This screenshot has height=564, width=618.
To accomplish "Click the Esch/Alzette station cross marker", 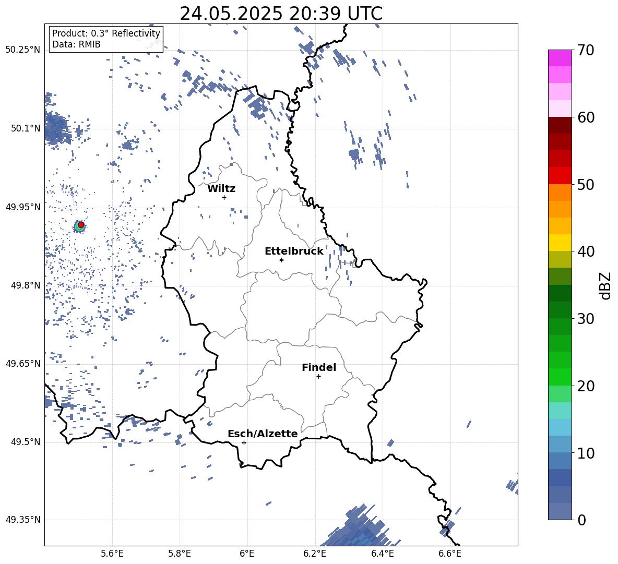I will (244, 442).
